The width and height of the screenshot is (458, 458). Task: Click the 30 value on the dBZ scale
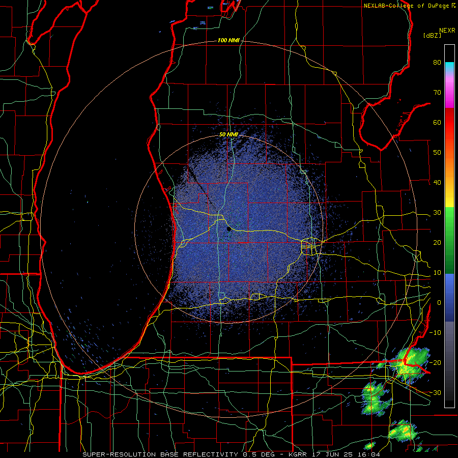pyautogui.click(x=437, y=213)
